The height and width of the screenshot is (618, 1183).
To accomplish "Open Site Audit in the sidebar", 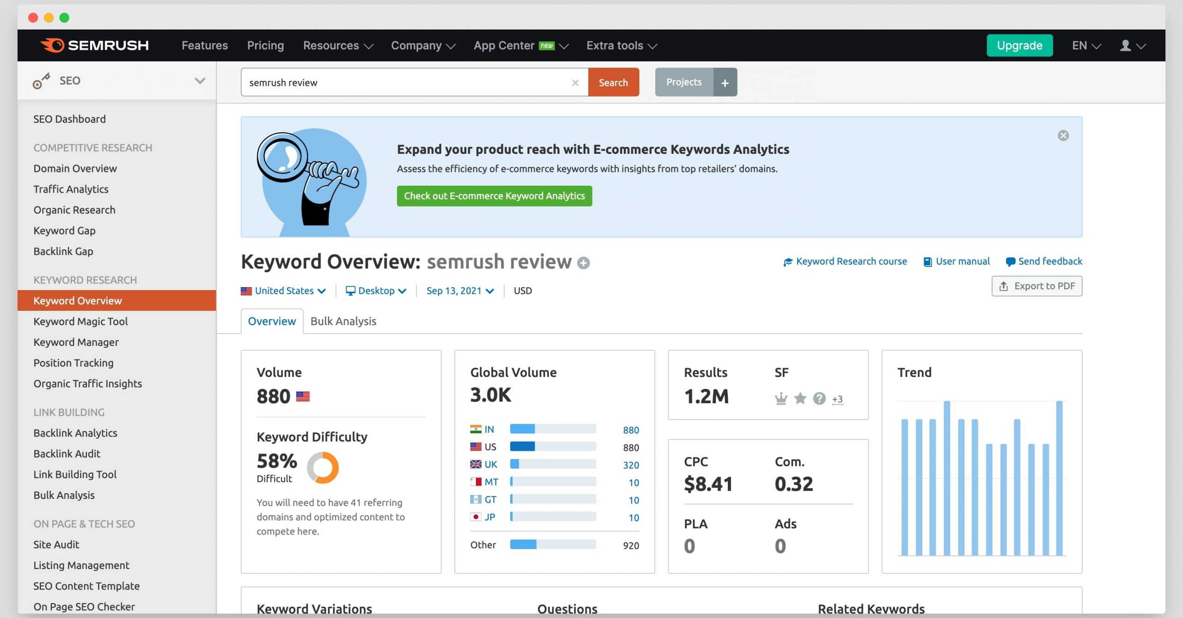I will pyautogui.click(x=56, y=545).
